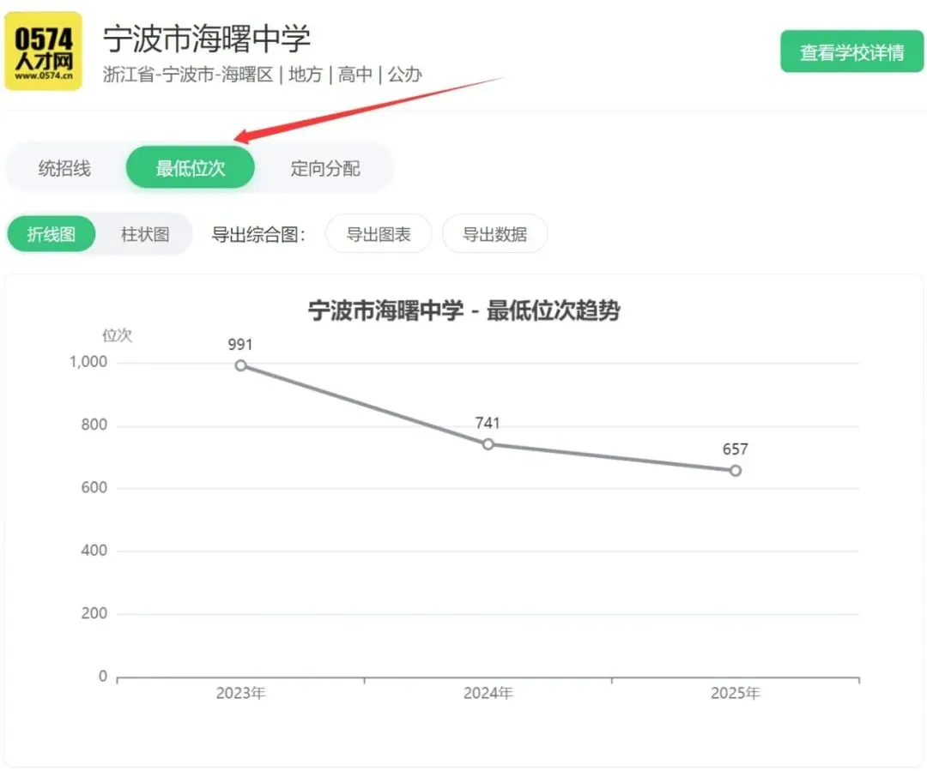Click the 导出综合图 label
Viewport: 927px width, 771px height.
[x=258, y=234]
